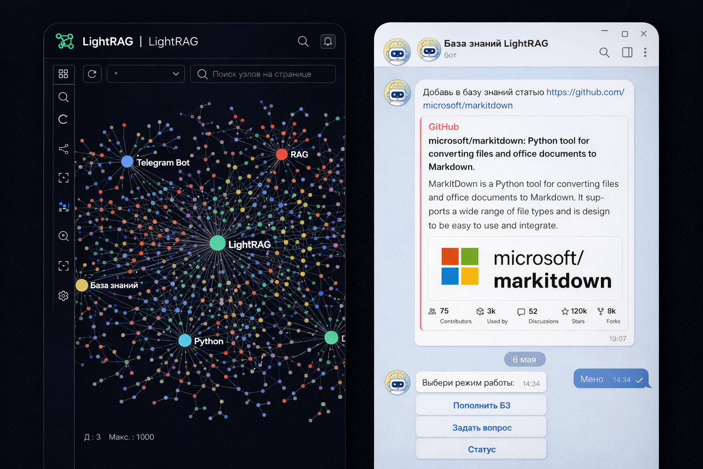
Task: Click the sidebar rotate icon
Action: [64, 119]
